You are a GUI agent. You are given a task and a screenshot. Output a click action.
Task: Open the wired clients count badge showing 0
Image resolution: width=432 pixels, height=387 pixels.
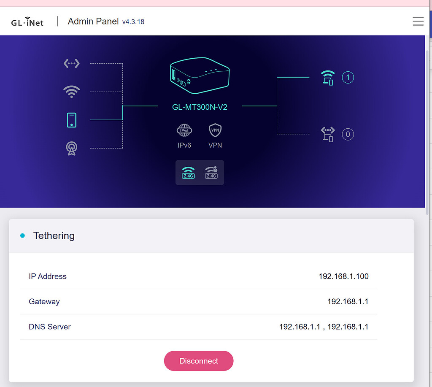pyautogui.click(x=348, y=135)
